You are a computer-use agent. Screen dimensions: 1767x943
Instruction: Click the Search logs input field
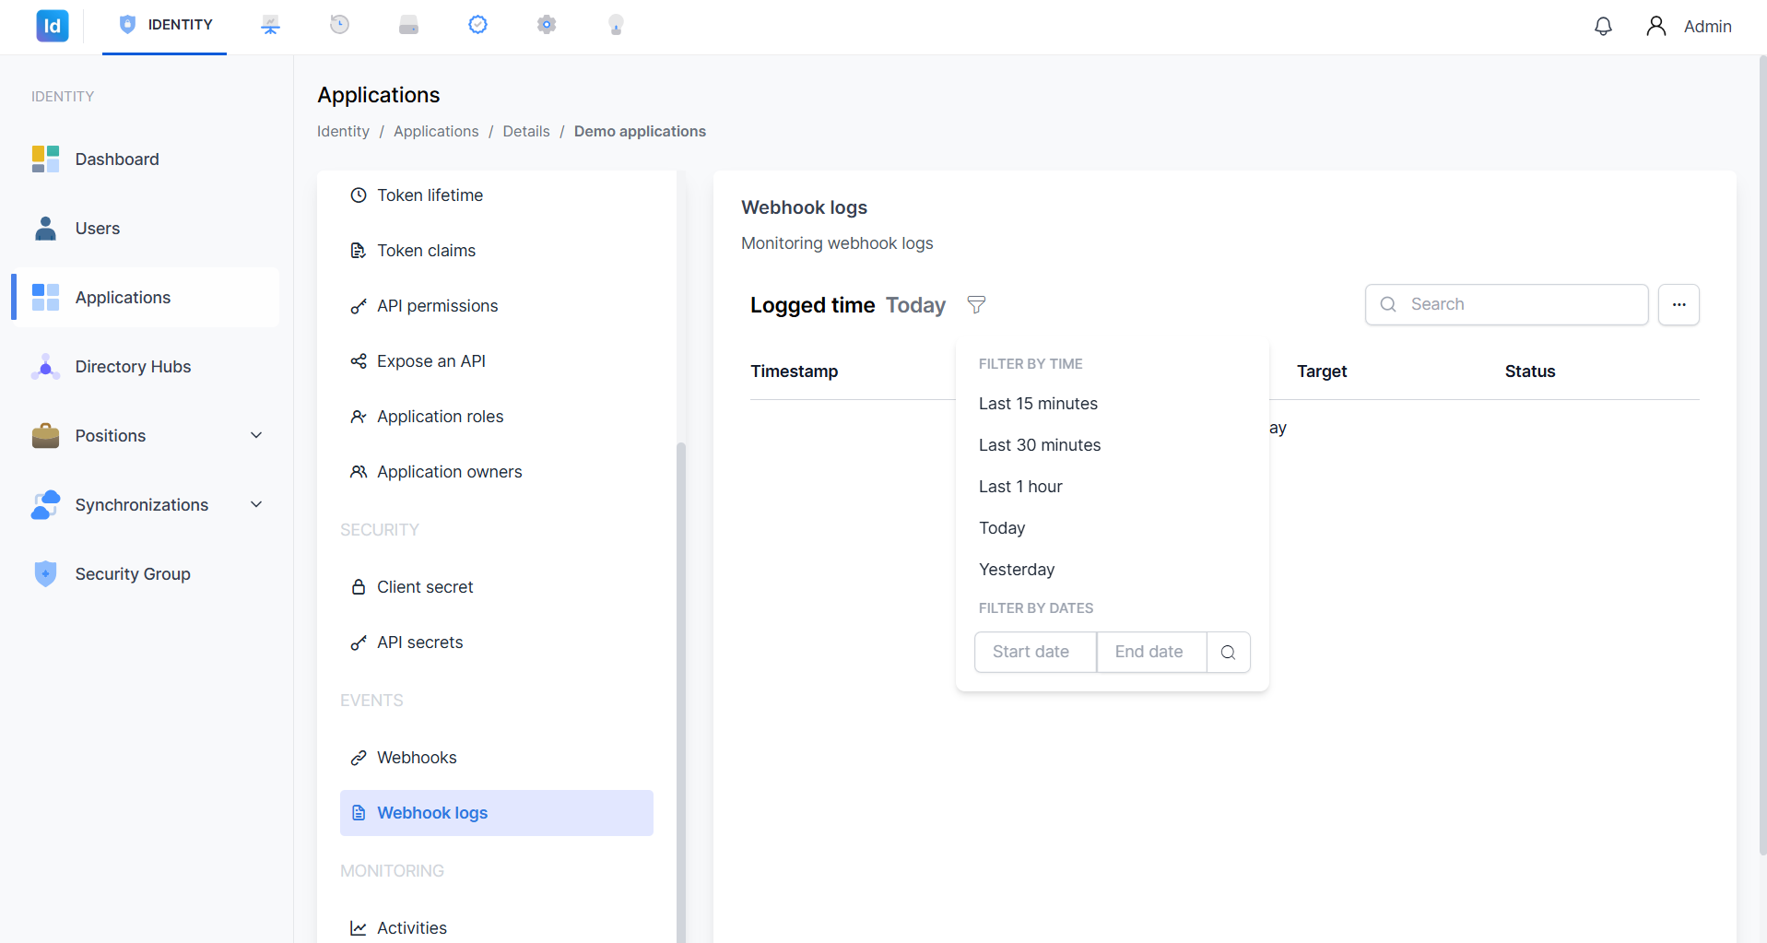[x=1506, y=304]
